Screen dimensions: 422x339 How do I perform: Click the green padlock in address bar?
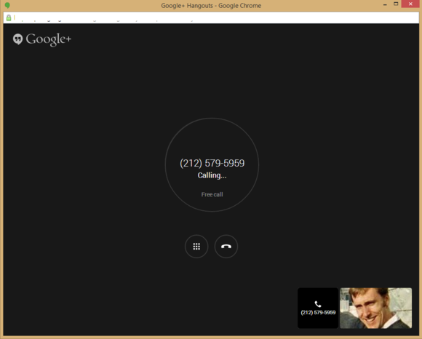pos(9,17)
